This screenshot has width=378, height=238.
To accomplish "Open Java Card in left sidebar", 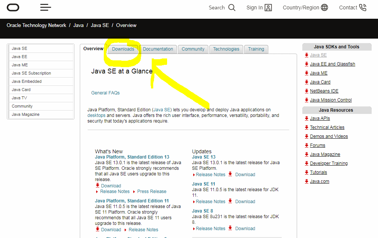I will (x=41, y=90).
